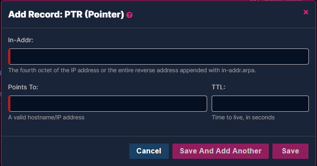Click the red required marker on In-Addr field
This screenshot has height=166, width=317.
click(x=9, y=57)
